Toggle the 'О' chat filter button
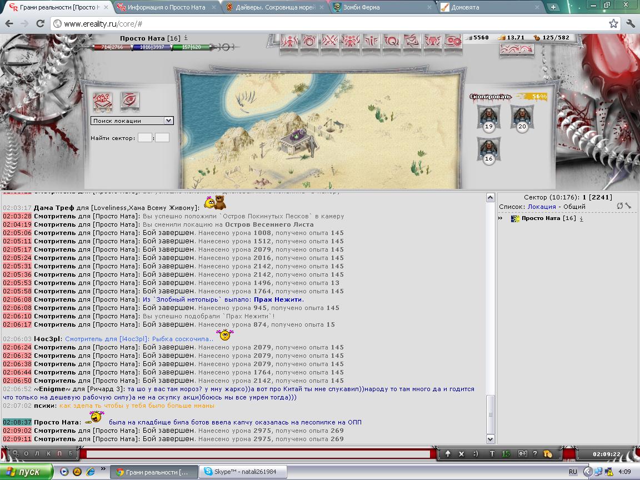Image resolution: width=640 pixels, height=480 pixels. 26,454
